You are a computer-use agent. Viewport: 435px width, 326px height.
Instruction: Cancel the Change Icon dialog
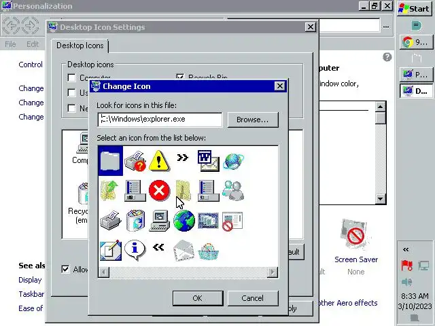253,298
